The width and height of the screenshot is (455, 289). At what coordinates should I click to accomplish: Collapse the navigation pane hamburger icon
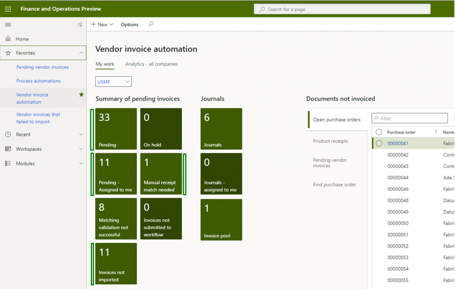pos(8,25)
